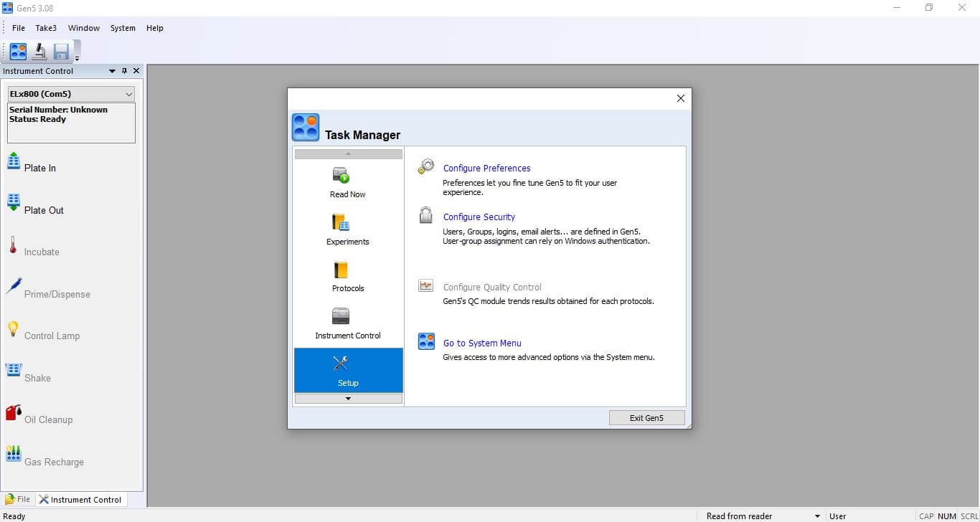The height and width of the screenshot is (522, 980).
Task: Toggle pin on Instrument Control panel
Action: coord(124,71)
